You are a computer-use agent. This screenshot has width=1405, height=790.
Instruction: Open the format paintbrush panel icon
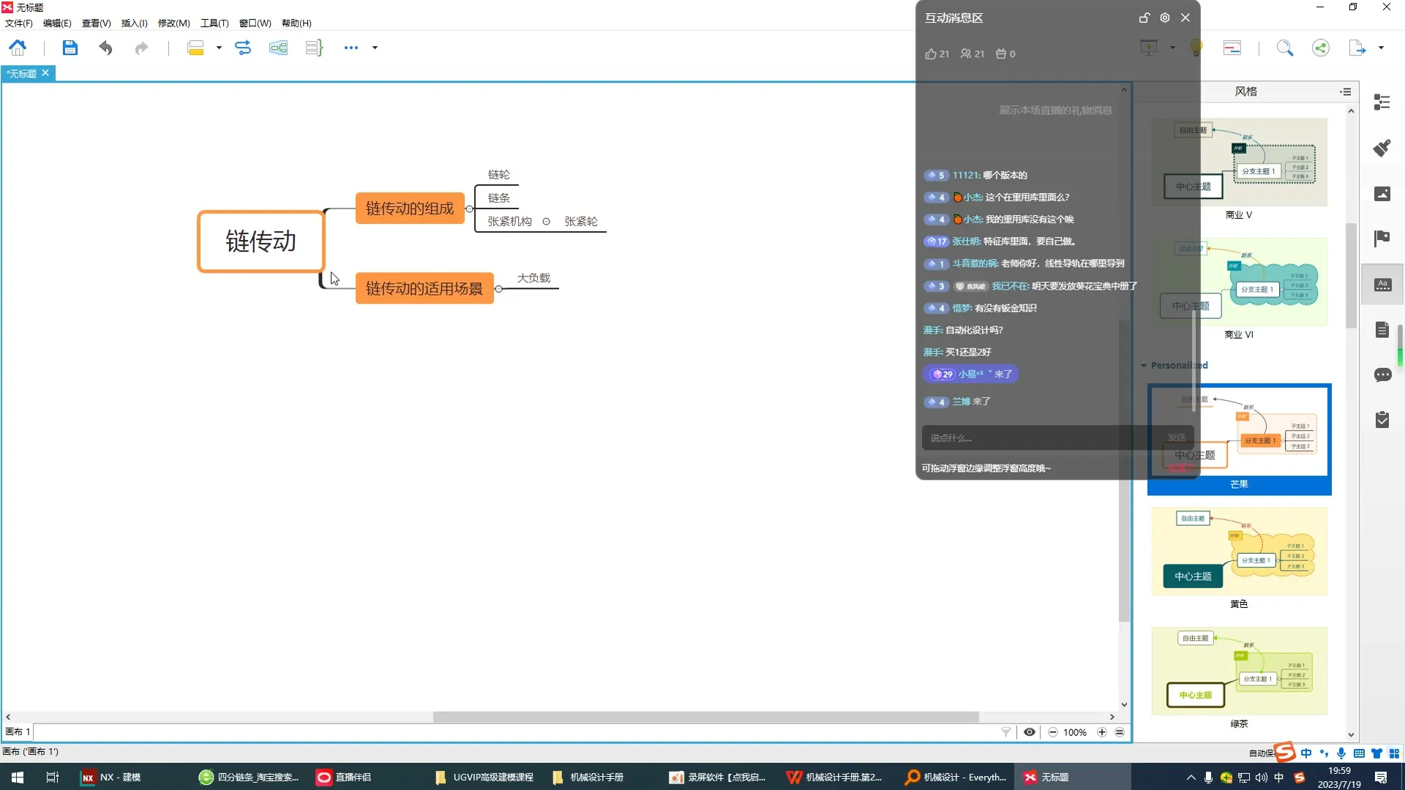[x=1382, y=148]
